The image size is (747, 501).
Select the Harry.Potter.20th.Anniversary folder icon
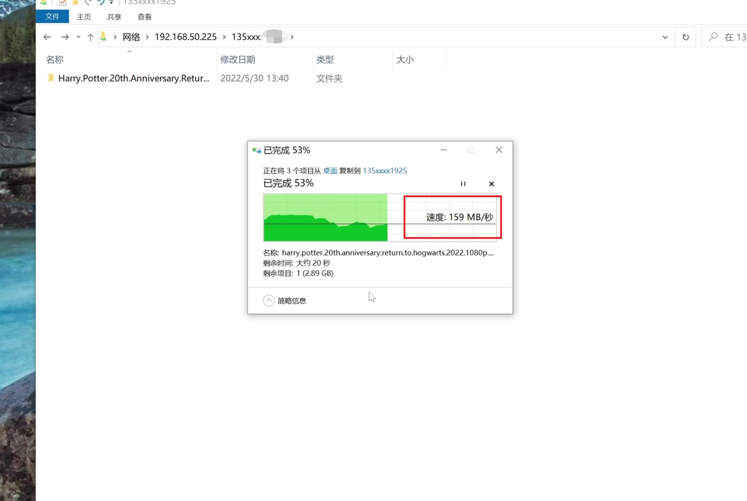[x=51, y=78]
